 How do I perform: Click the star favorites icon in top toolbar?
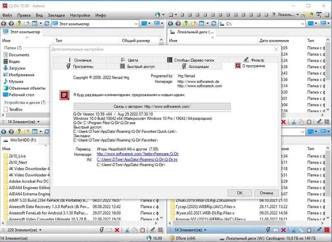[311, 15]
